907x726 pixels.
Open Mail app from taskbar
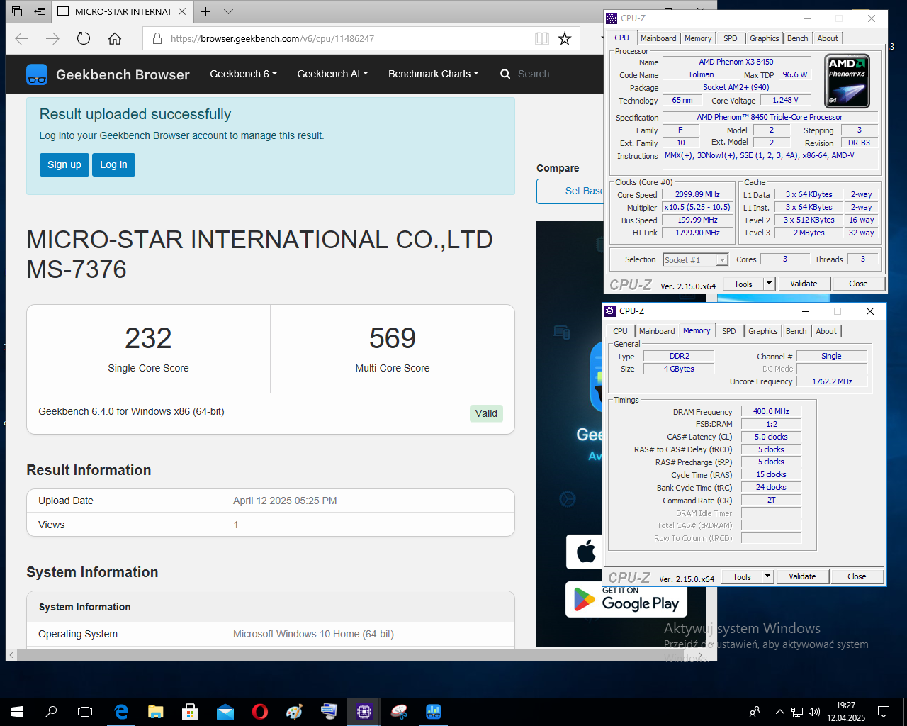(225, 712)
